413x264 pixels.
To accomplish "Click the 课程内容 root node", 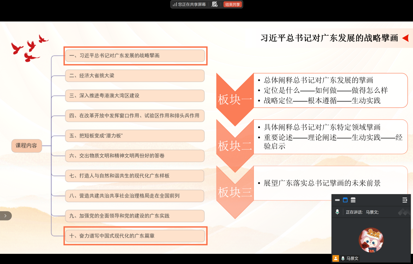I will tap(26, 146).
